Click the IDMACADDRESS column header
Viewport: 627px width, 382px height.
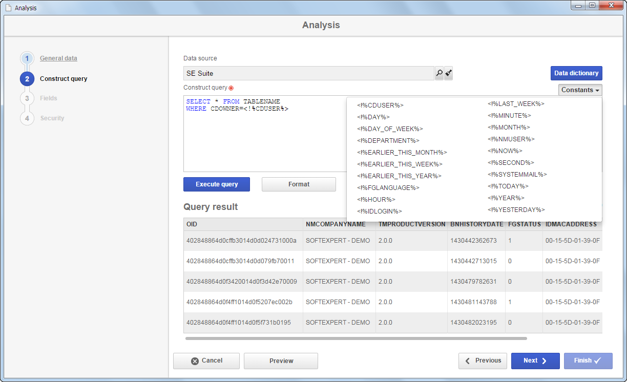(572, 224)
